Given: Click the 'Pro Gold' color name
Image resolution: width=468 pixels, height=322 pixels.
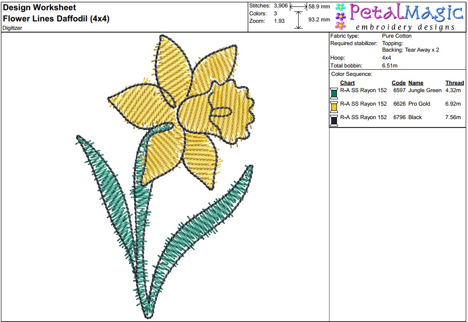Looking at the screenshot, I should [419, 104].
